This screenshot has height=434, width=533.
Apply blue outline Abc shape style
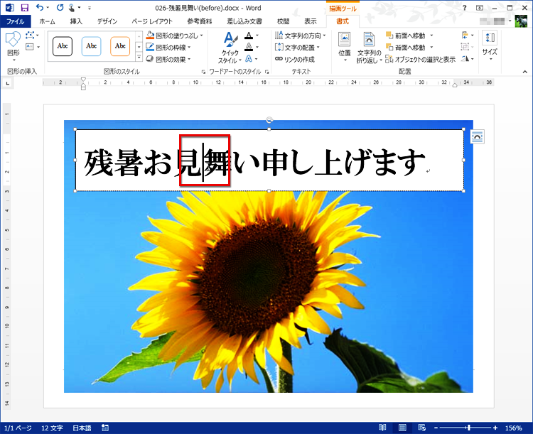pyautogui.click(x=92, y=46)
